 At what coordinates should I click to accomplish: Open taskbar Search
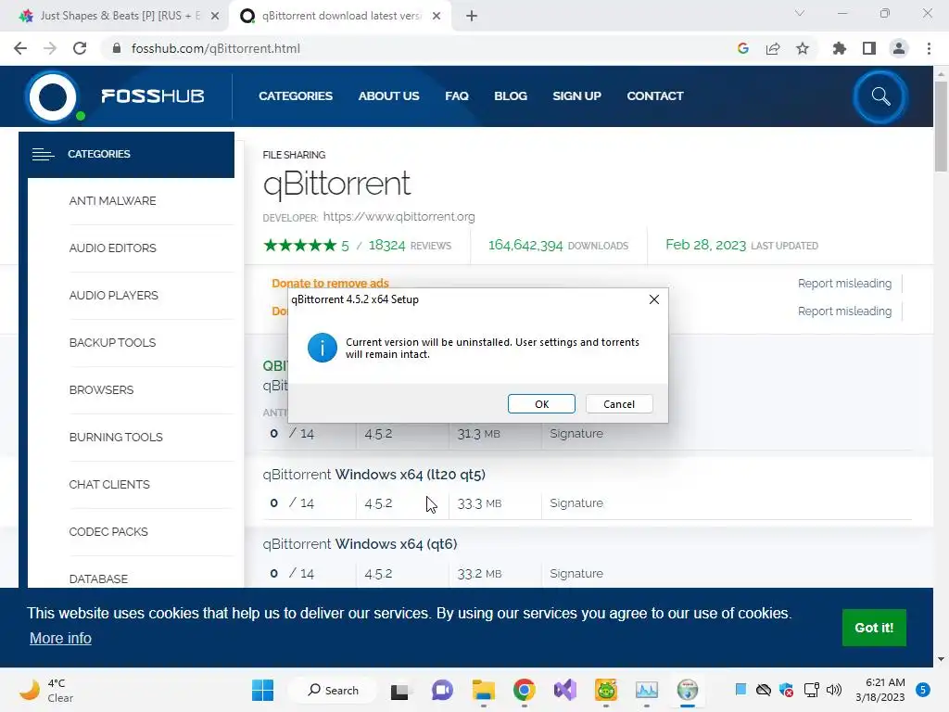click(x=333, y=690)
